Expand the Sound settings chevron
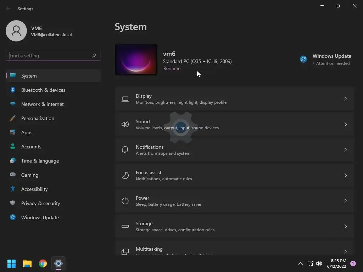The image size is (363, 272). (345, 124)
